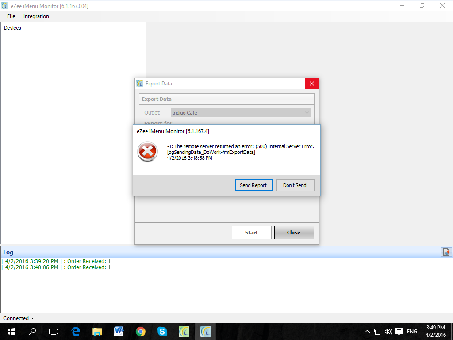453x340 pixels.
Task: Click the active eZee iMenu Monitor taskbar icon
Action: pyautogui.click(x=205, y=332)
